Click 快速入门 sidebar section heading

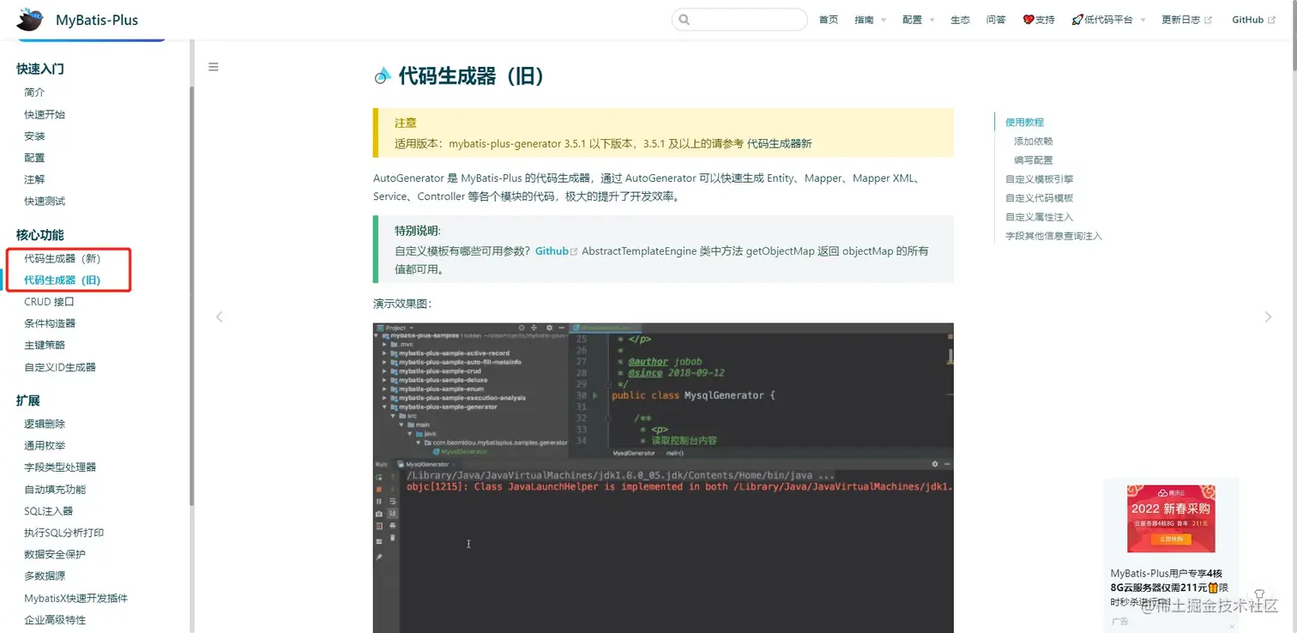(x=40, y=69)
